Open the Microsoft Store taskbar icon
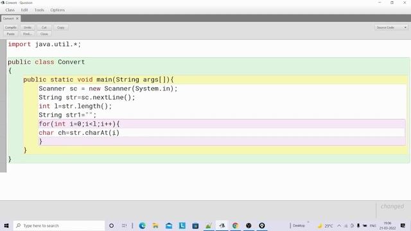 [x=195, y=225]
